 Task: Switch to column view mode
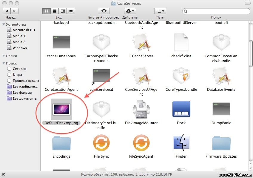pos(63,11)
